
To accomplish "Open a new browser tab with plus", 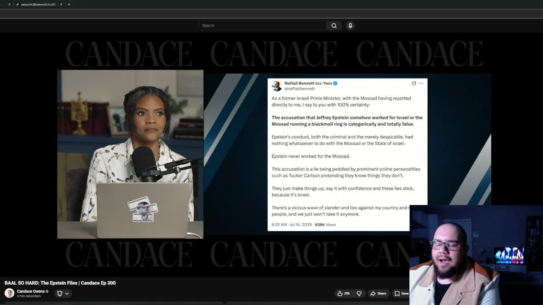I will [69, 4].
